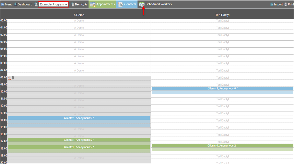Open A Demo's blue 14:00 appointment
The width and height of the screenshot is (294, 164).
[79, 122]
